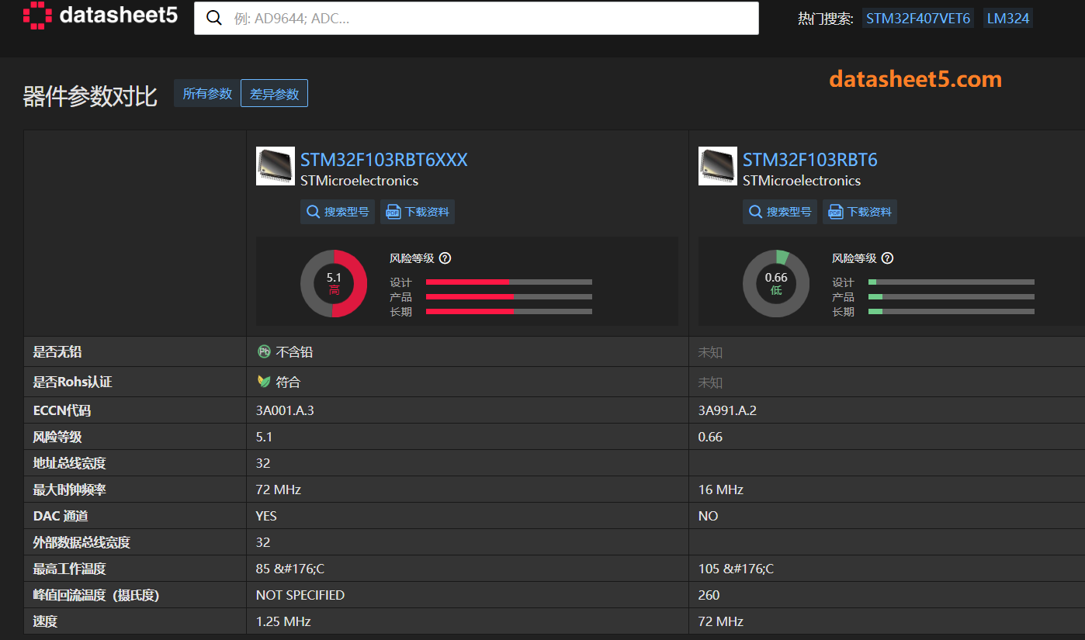Click the 是否Rohs认证 row label
Screen dimensions: 1085x640
[x=73, y=382]
